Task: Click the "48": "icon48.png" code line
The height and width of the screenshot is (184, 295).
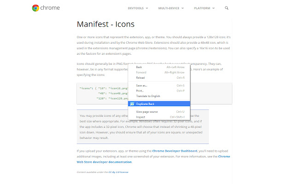Action: click(x=113, y=93)
